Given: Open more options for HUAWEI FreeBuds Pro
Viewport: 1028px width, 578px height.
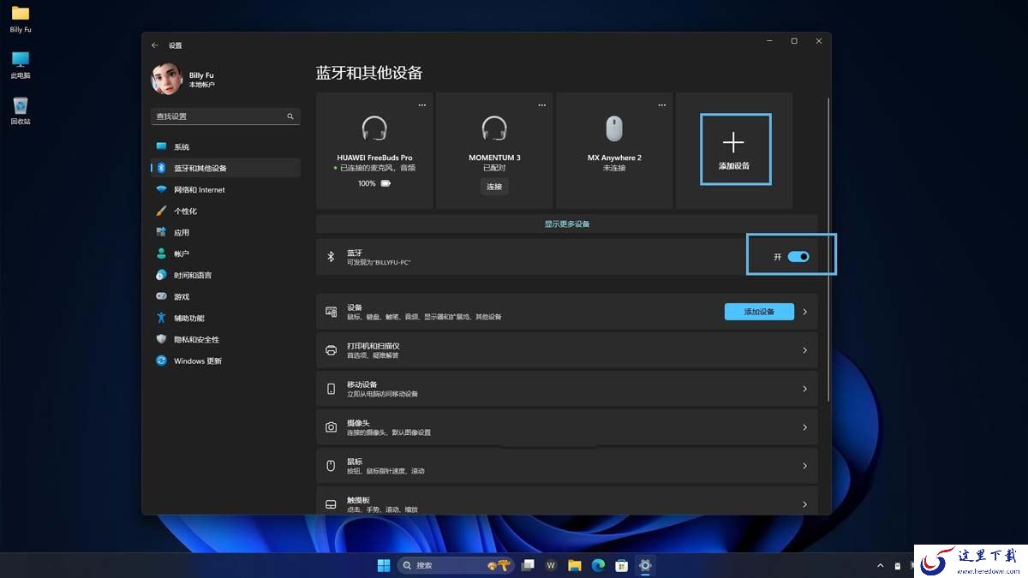Looking at the screenshot, I should point(421,104).
